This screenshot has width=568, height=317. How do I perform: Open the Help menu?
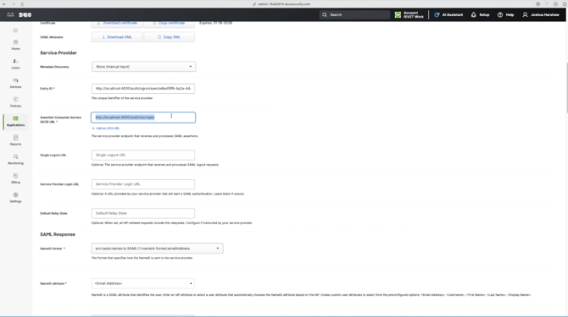506,15
